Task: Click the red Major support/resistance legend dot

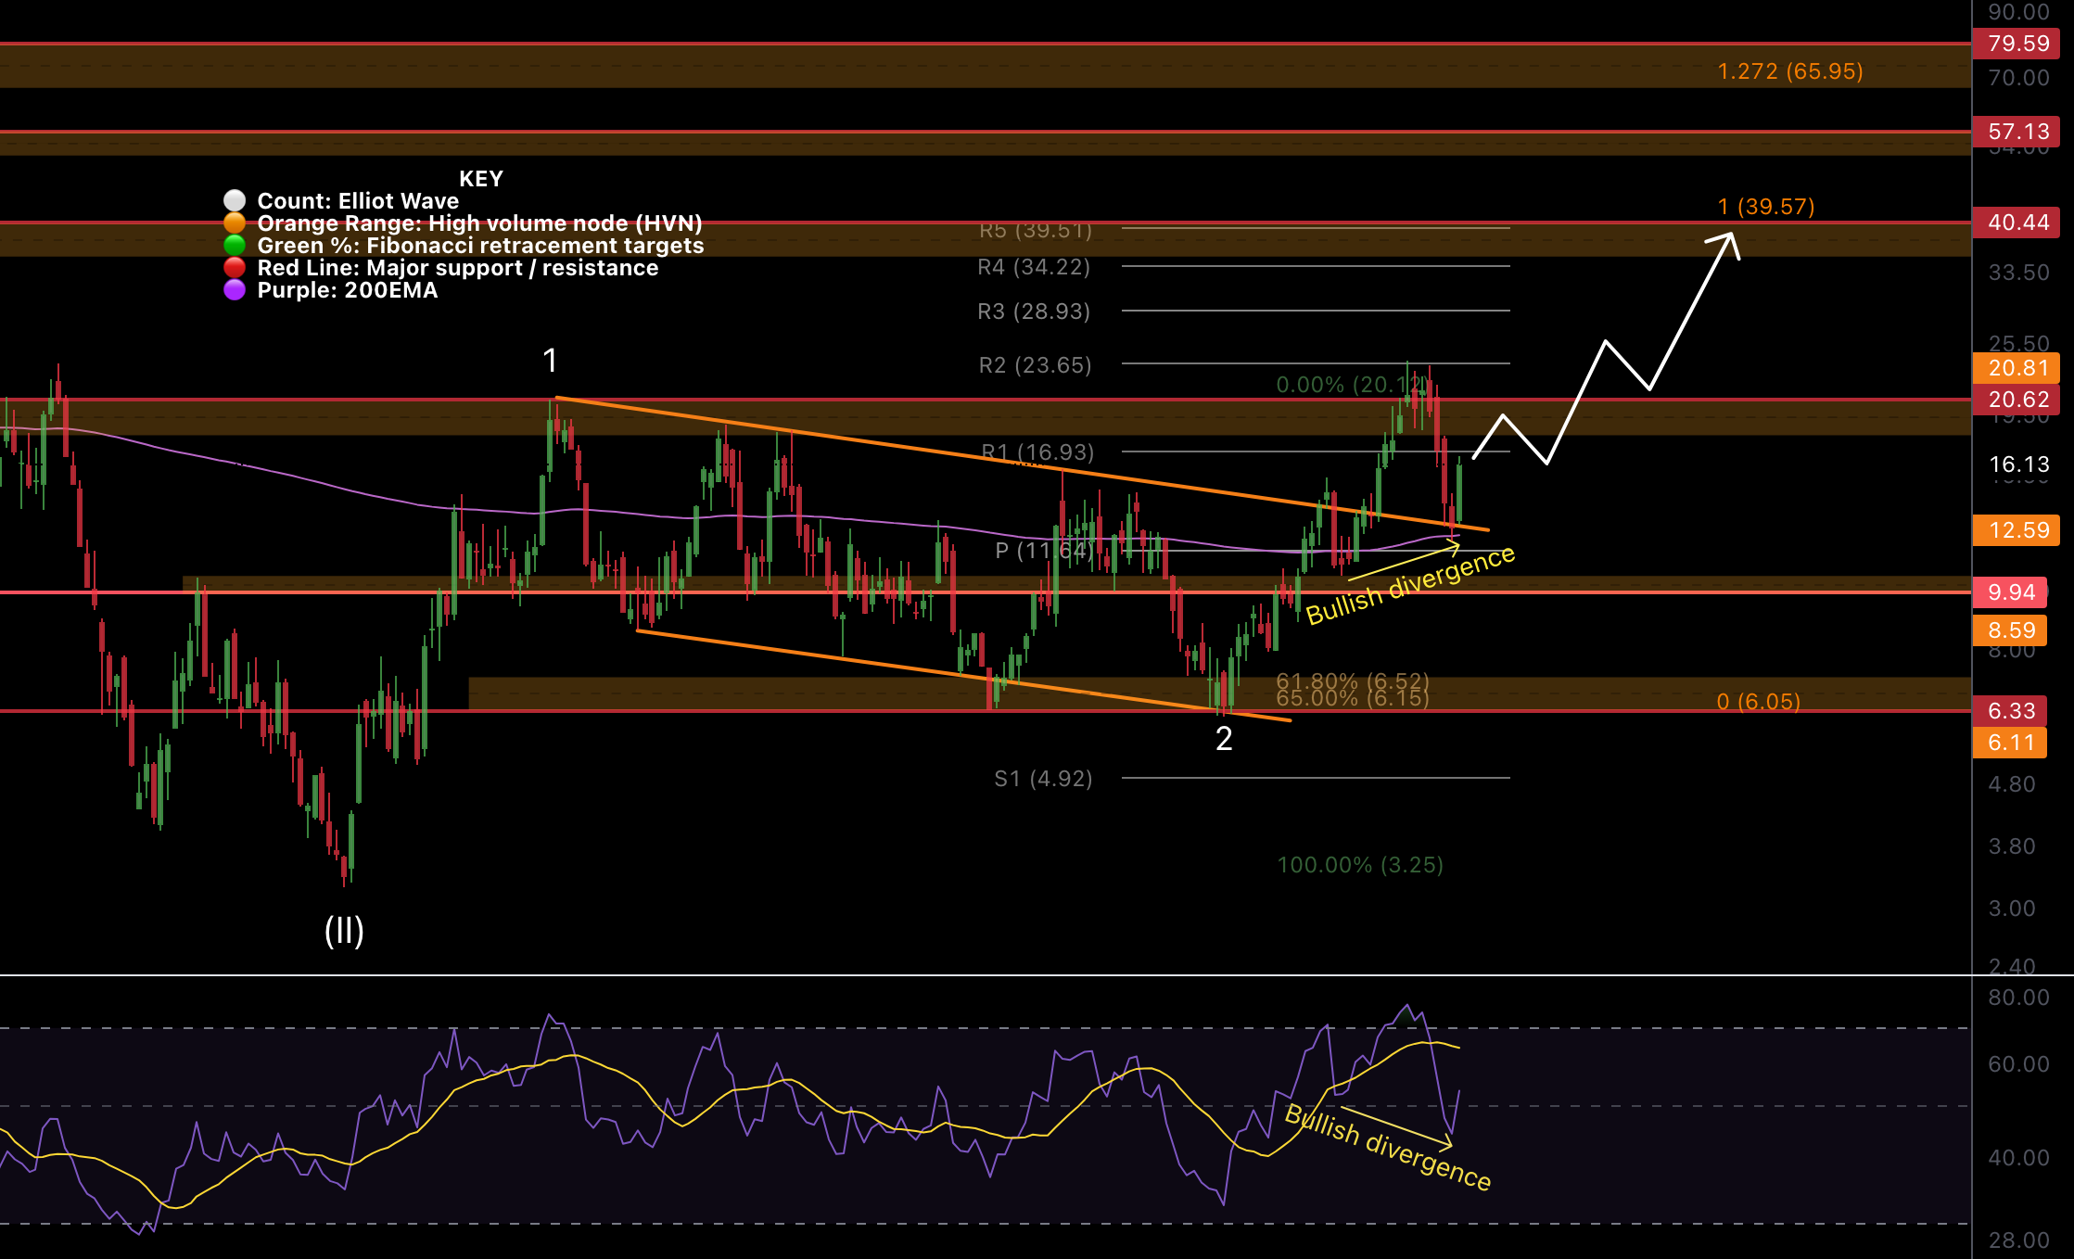Action: point(233,268)
